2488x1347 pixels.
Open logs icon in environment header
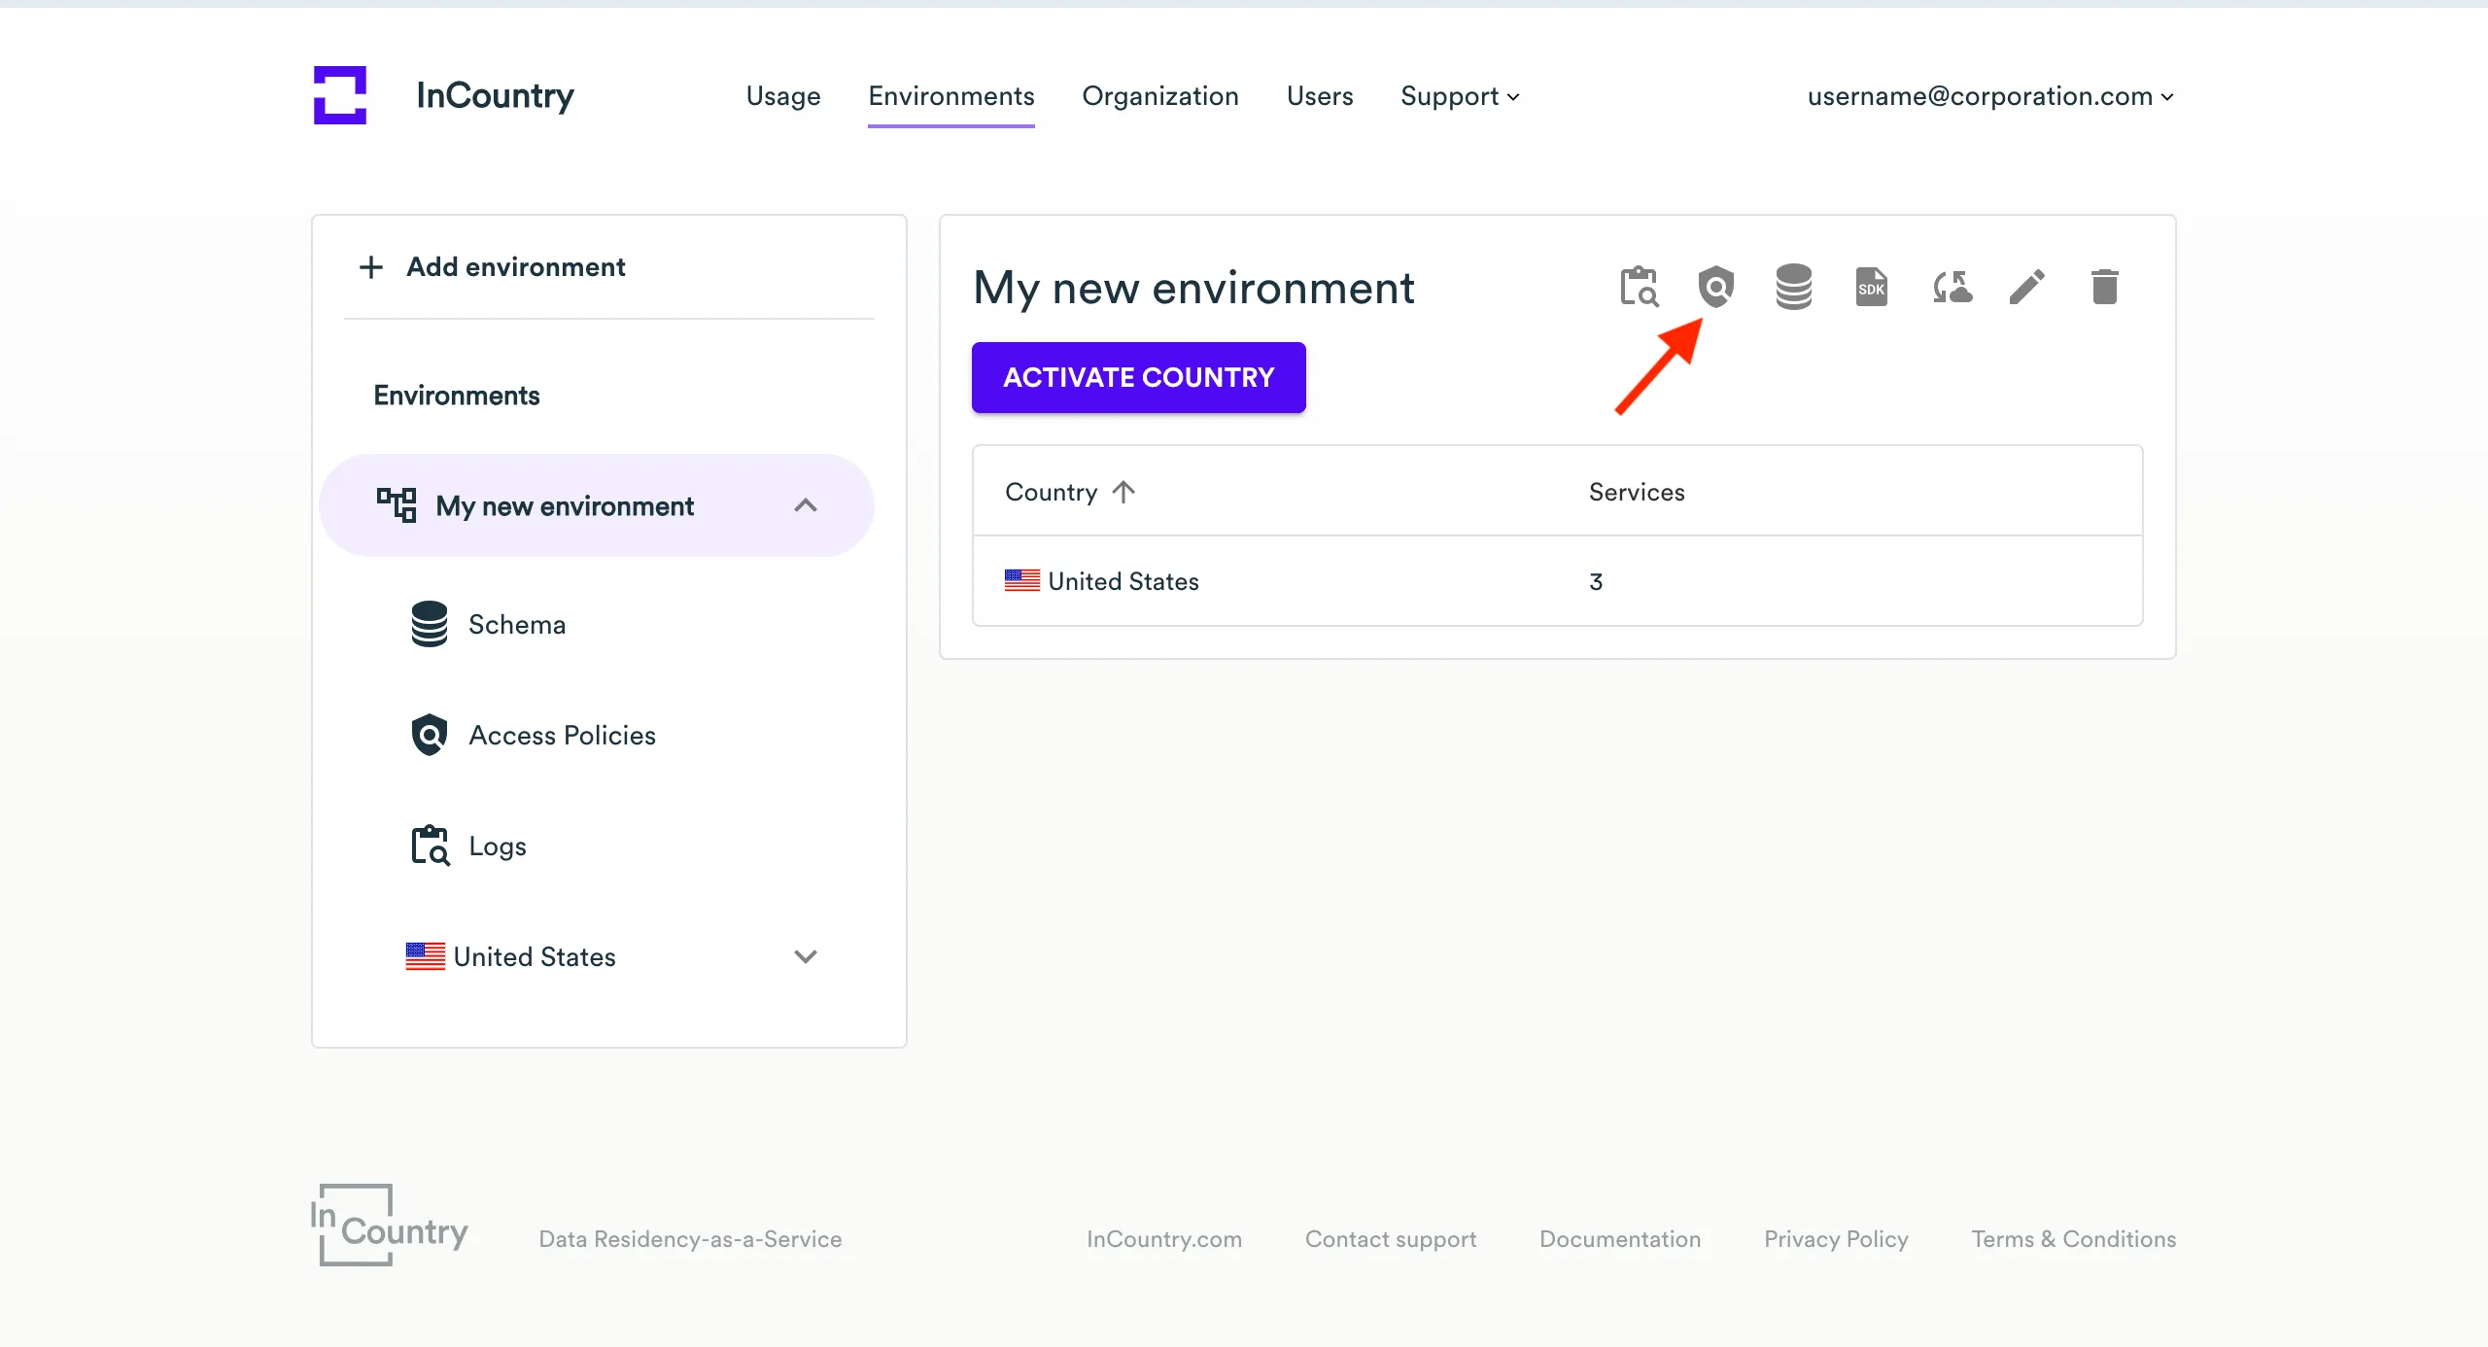tap(1639, 287)
